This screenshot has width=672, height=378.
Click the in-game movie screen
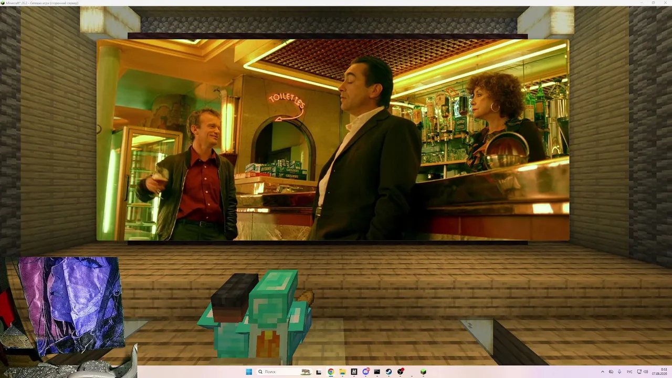[333, 140]
